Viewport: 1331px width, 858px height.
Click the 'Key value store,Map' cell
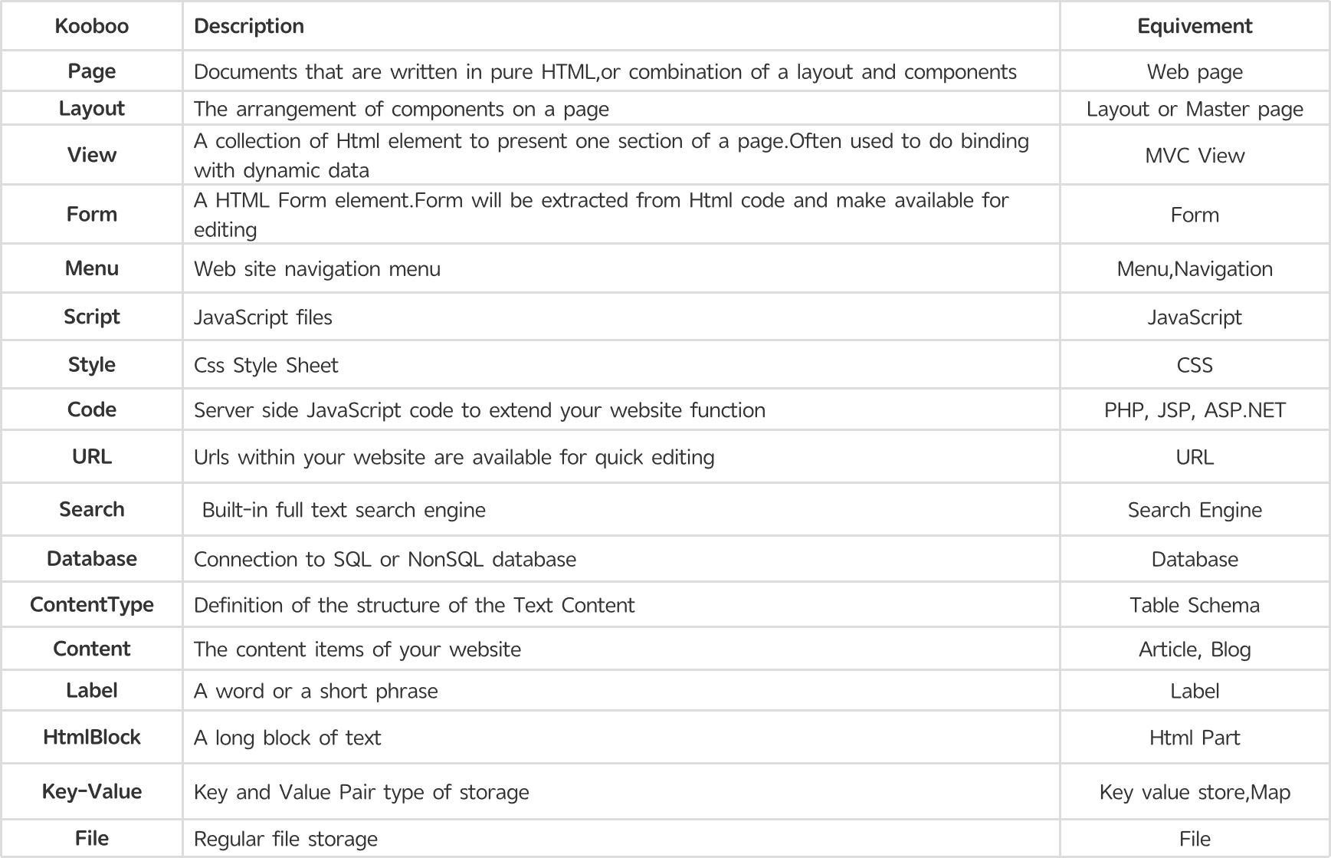pos(1195,792)
